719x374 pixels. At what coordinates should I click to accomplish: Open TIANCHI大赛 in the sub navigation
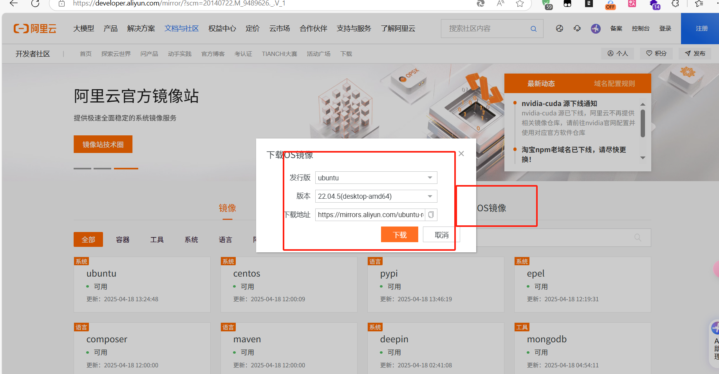(x=279, y=54)
